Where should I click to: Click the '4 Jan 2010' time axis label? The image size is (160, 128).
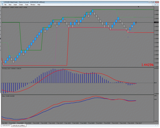click(x=4, y=123)
